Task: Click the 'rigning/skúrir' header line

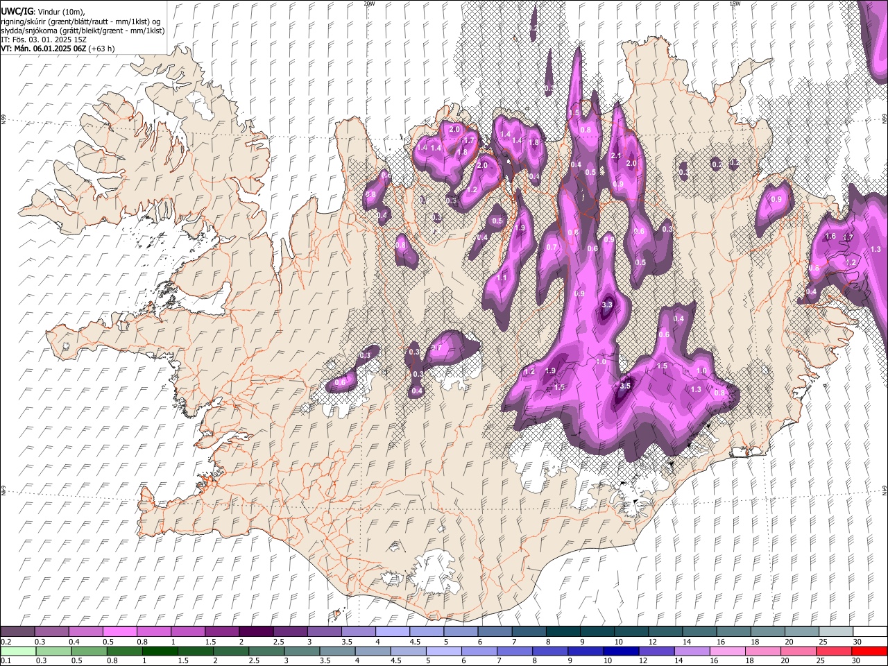Action: click(80, 22)
